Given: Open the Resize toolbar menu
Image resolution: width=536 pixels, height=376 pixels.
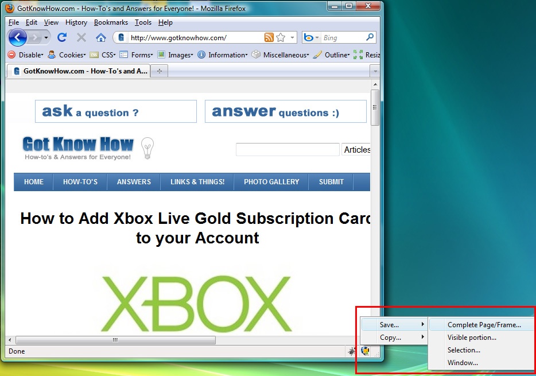Looking at the screenshot, I should pos(367,55).
